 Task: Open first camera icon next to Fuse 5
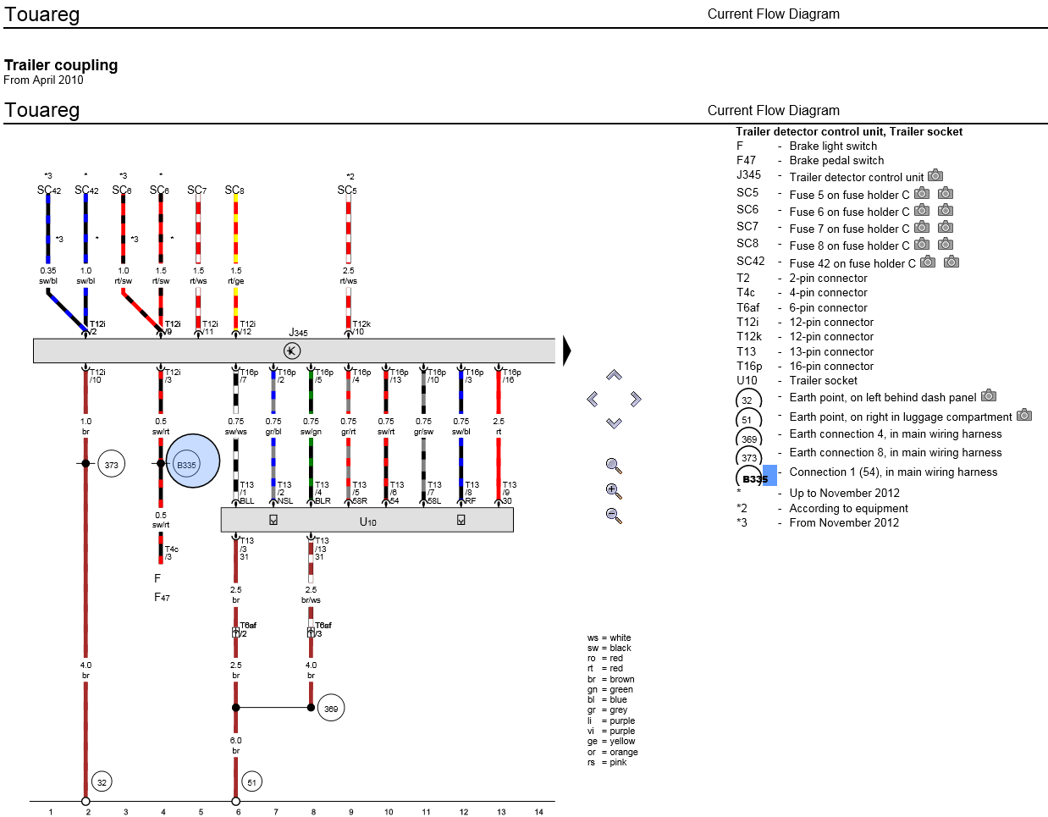pos(922,194)
